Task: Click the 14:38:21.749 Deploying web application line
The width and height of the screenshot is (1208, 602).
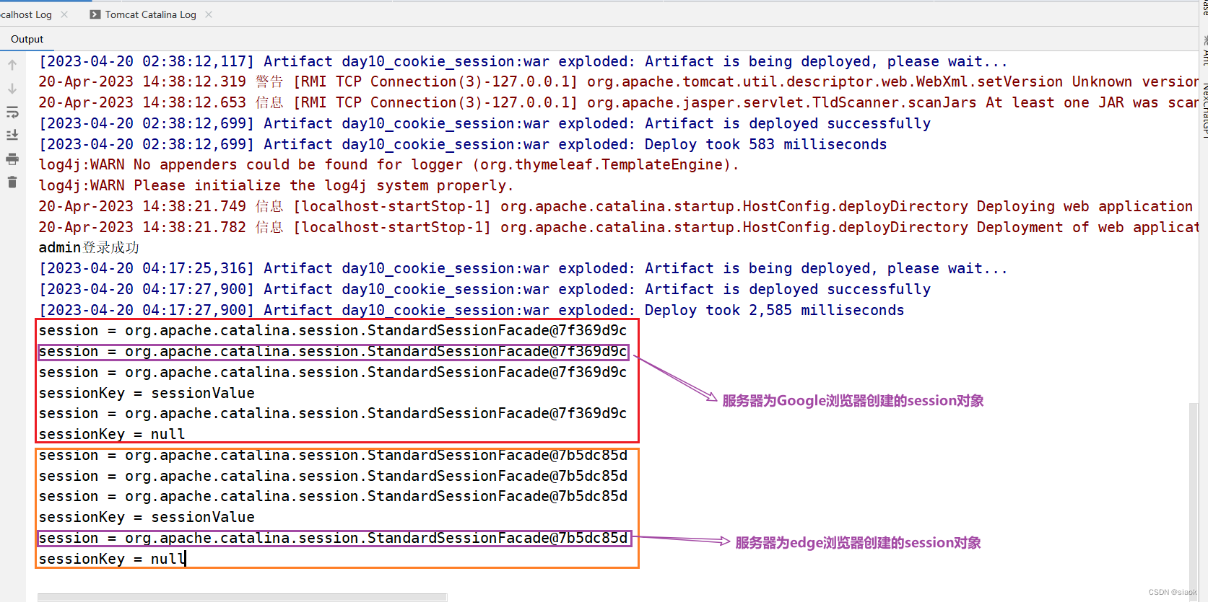Action: [x=616, y=207]
